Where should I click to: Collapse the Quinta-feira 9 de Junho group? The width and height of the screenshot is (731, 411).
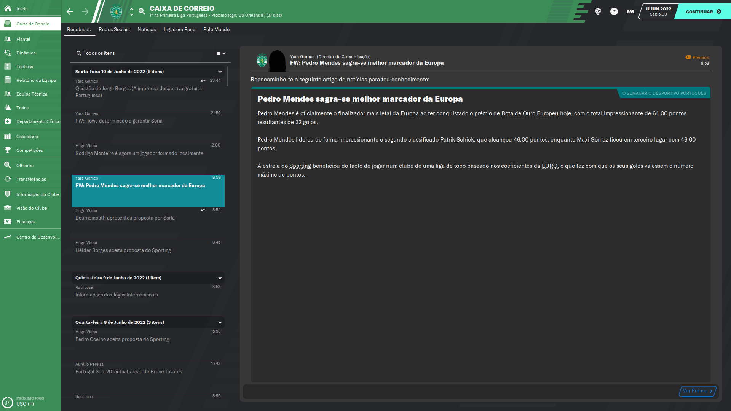(x=220, y=278)
